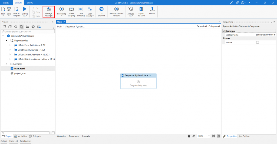Image resolution: width=277 pixels, height=144 pixels.
Task: Click Expand All in designer
Action: (202, 26)
